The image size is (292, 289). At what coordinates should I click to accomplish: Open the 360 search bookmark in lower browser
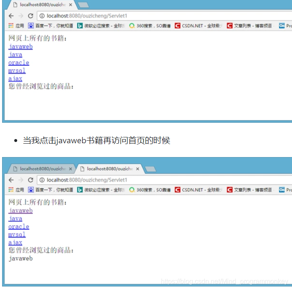150,190
